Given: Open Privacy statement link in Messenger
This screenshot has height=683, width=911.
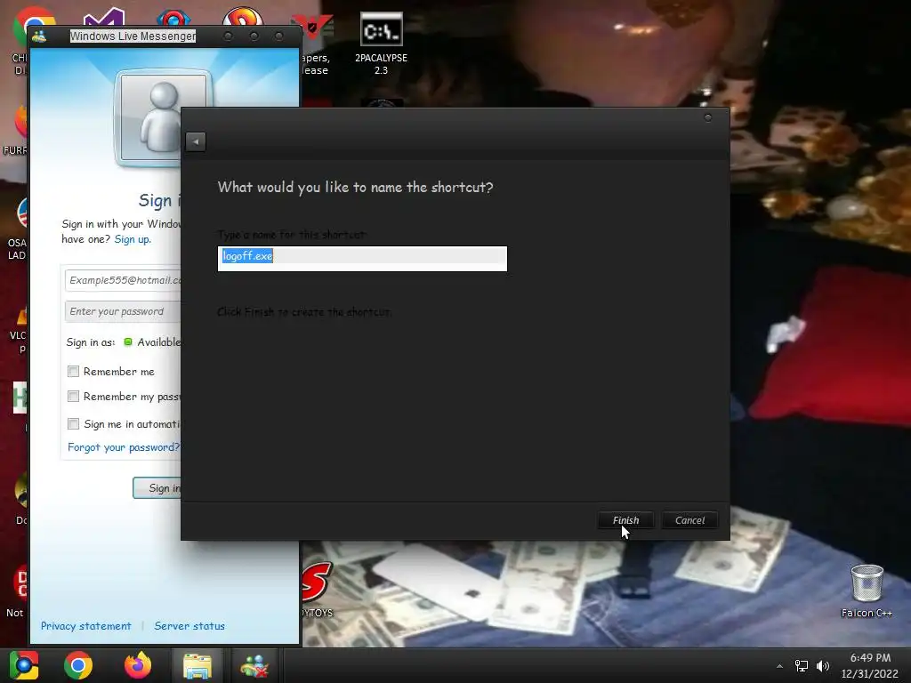Looking at the screenshot, I should tap(86, 625).
